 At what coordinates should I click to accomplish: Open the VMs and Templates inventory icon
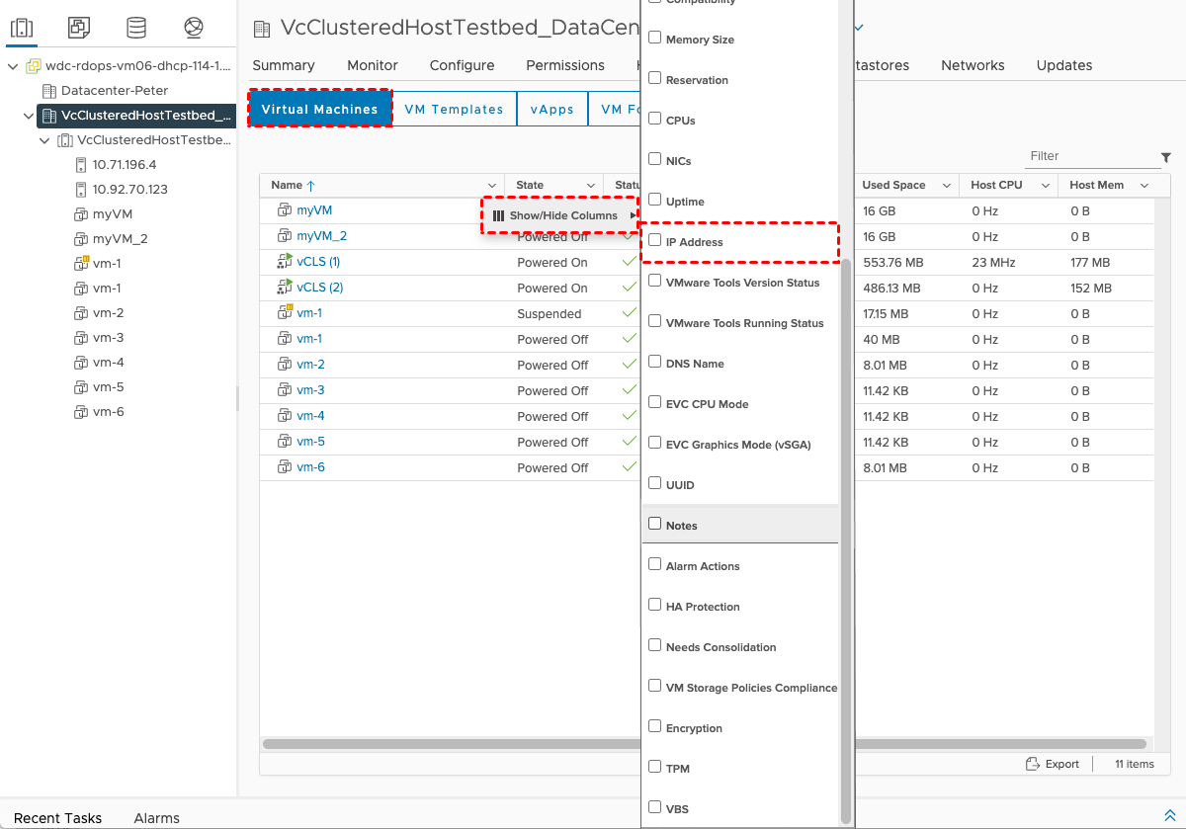click(x=79, y=28)
